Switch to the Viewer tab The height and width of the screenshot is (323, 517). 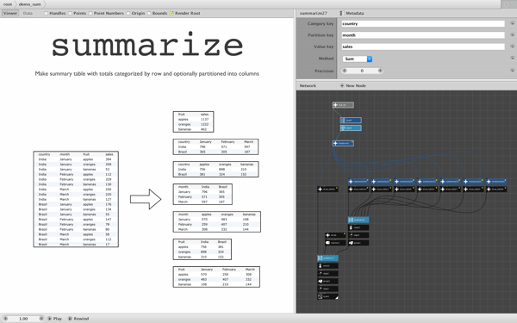(10, 13)
